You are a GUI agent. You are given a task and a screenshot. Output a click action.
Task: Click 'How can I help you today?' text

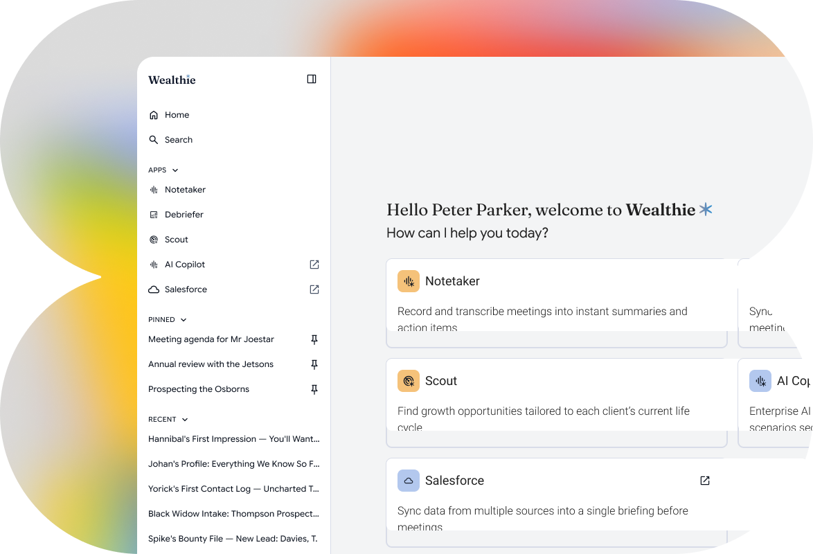(x=467, y=233)
